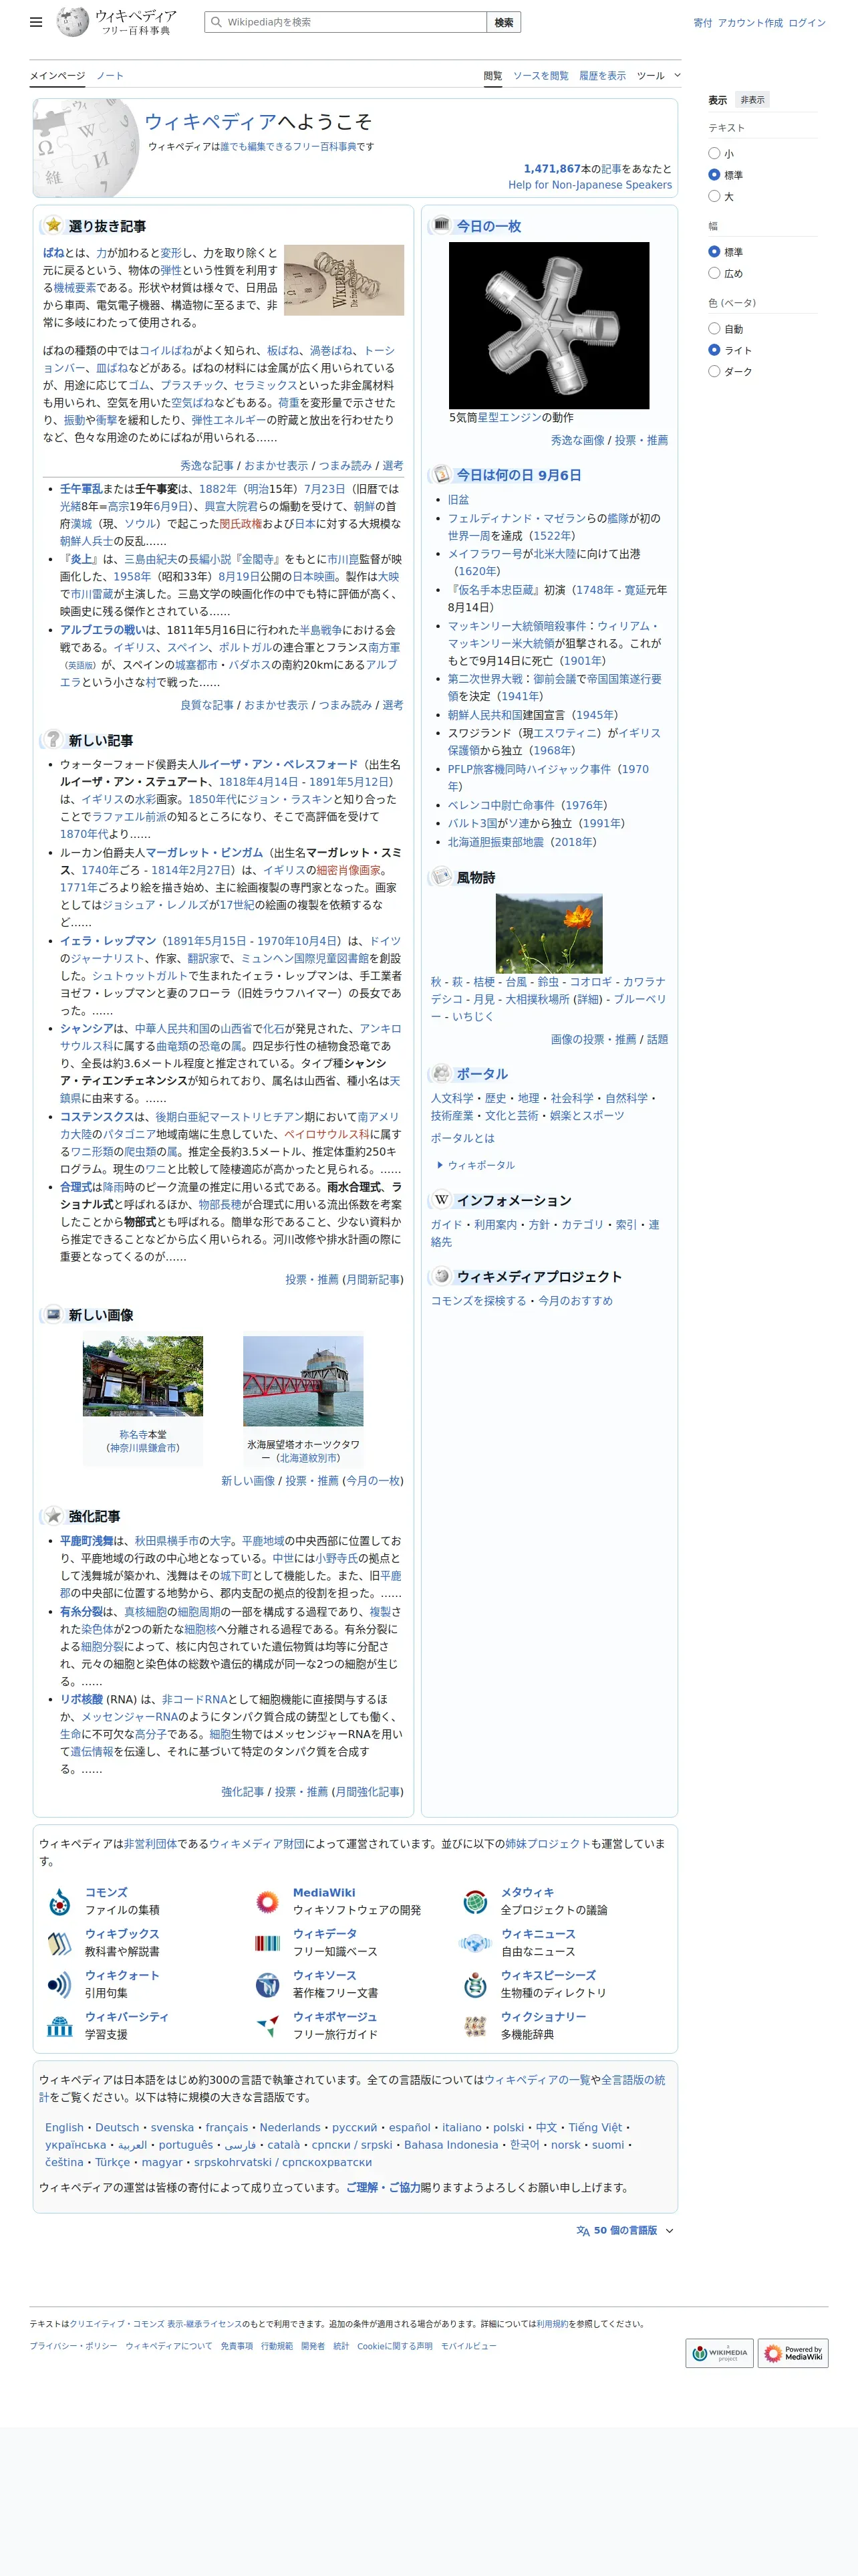Click the 検索 search button
The image size is (858, 2576).
[x=505, y=22]
